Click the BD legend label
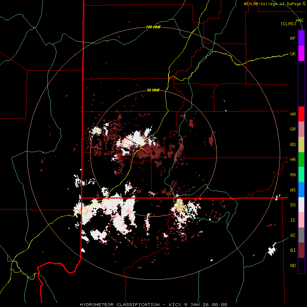This screenshot has width=307, height=307. tap(293, 145)
